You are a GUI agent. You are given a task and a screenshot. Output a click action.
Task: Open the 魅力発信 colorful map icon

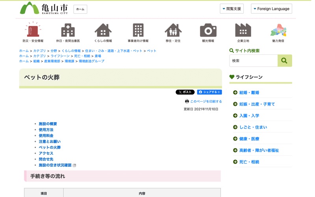pos(278,30)
